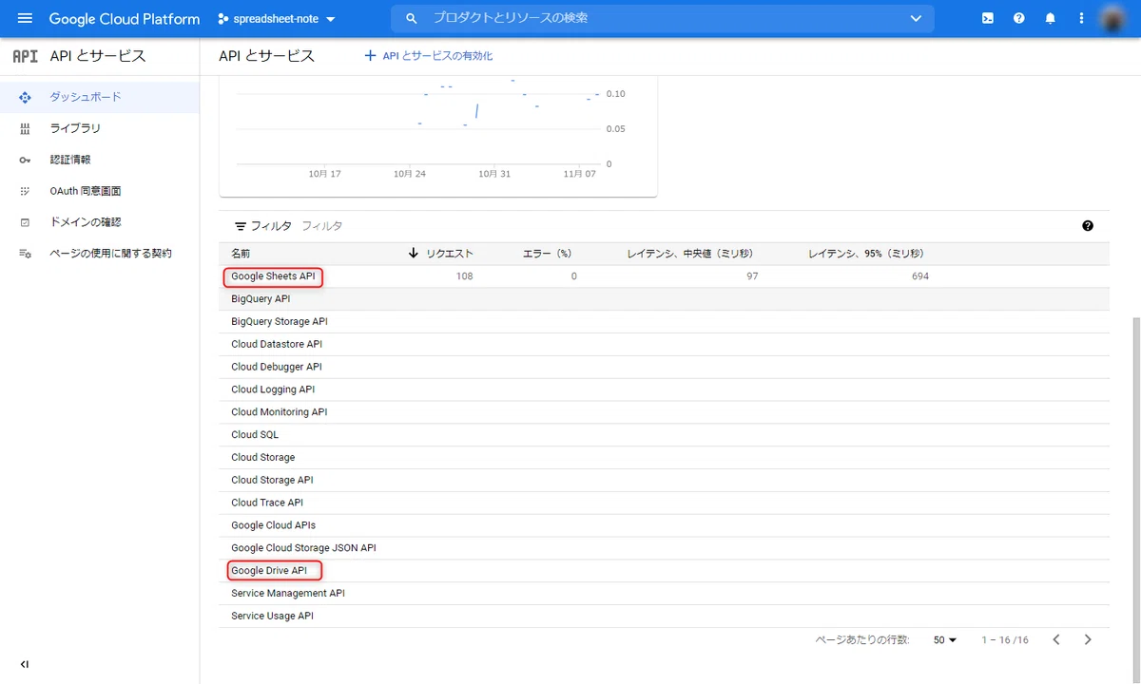The height and width of the screenshot is (684, 1141).
Task: Click the 694 latency value
Action: tap(920, 276)
